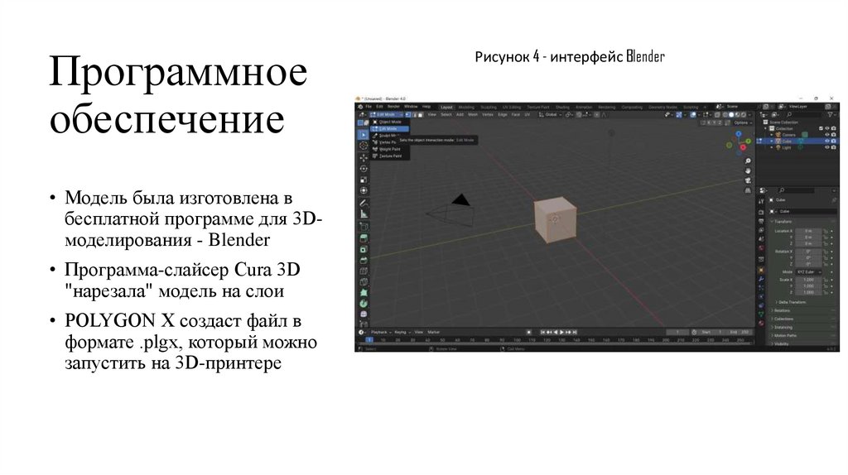Choose Object Mode from the mode list
The width and height of the screenshot is (848, 475).
pos(389,122)
